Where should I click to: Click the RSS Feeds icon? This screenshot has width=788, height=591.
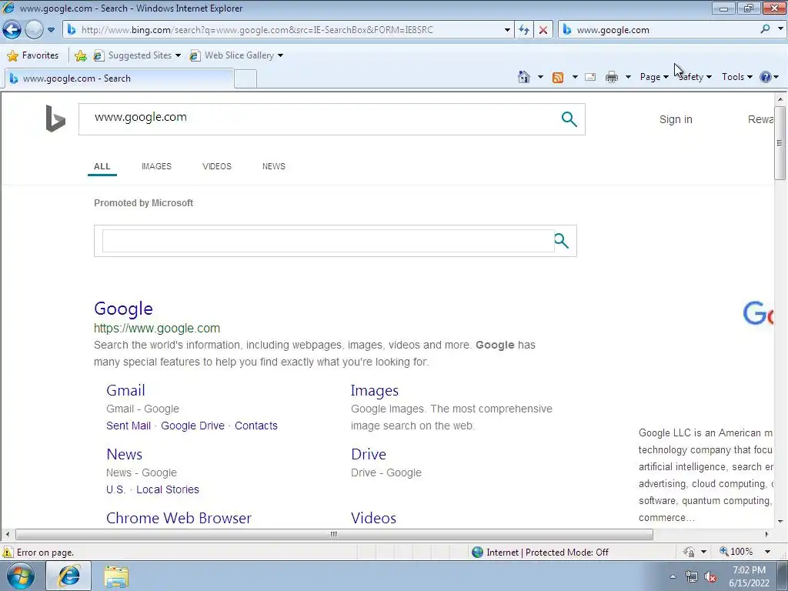[x=558, y=78]
